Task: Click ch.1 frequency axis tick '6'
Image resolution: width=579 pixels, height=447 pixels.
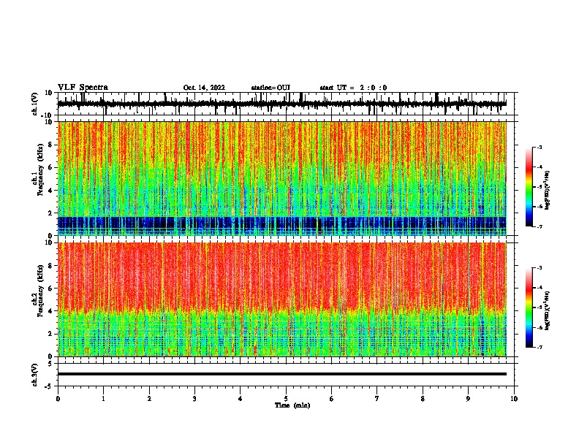Action: [x=51, y=167]
